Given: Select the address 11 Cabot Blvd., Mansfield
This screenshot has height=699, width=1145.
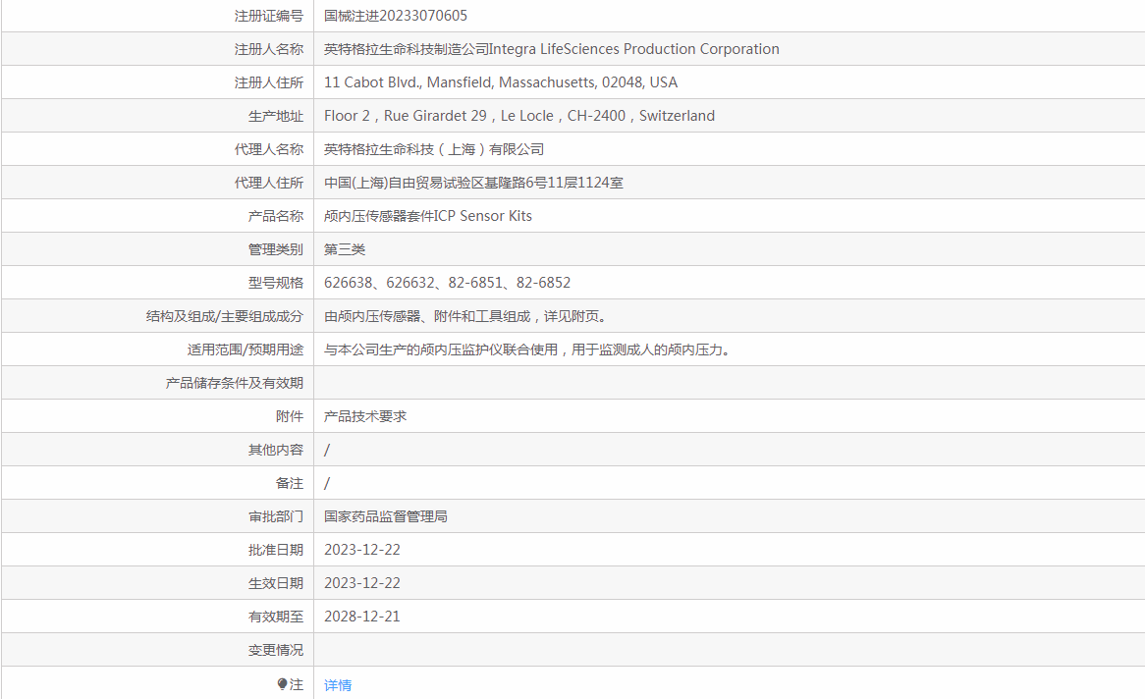Looking at the screenshot, I should [501, 82].
